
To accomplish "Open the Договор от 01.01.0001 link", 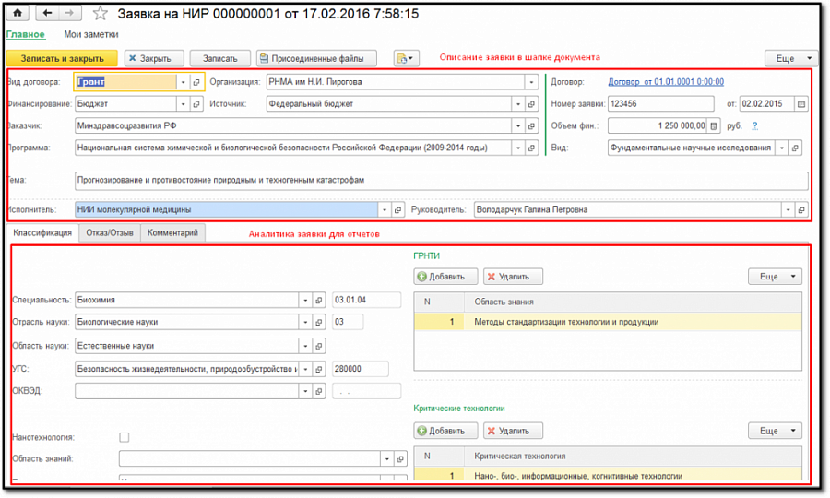I will pyautogui.click(x=666, y=82).
